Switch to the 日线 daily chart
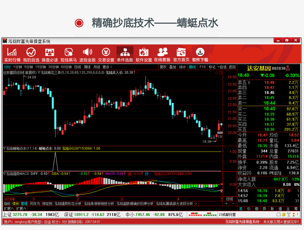The image size is (304, 230). tap(77, 67)
